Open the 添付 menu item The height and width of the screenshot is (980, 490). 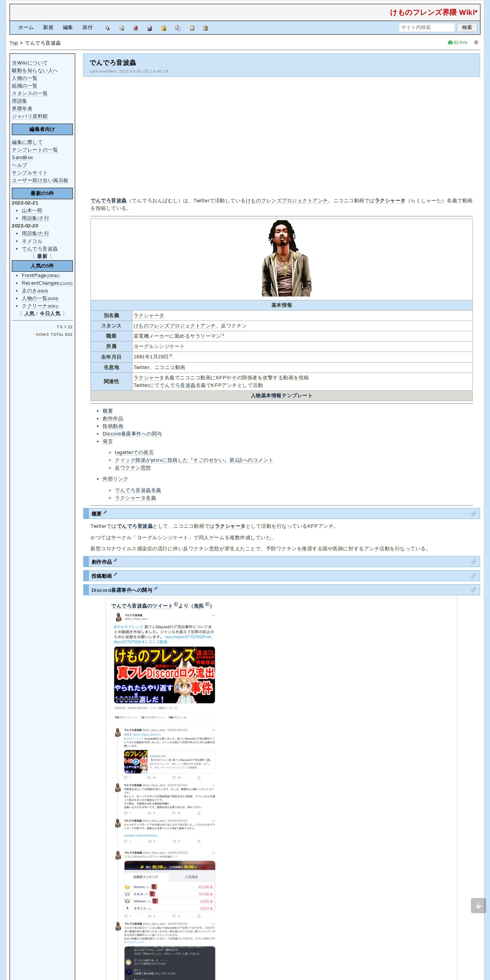tap(87, 27)
